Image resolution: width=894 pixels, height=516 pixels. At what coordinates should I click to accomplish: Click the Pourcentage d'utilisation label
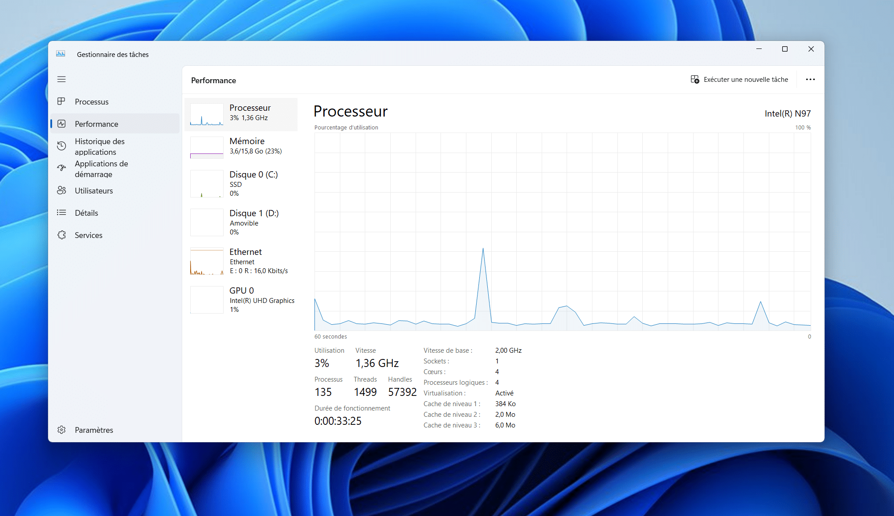click(346, 128)
